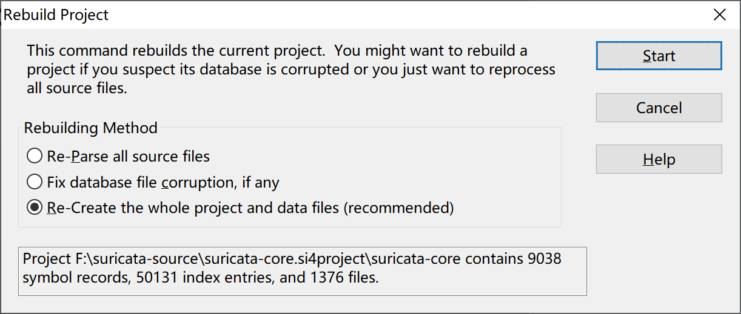
Task: Select the Re-Create whole project radio circle
Action: click(x=35, y=208)
